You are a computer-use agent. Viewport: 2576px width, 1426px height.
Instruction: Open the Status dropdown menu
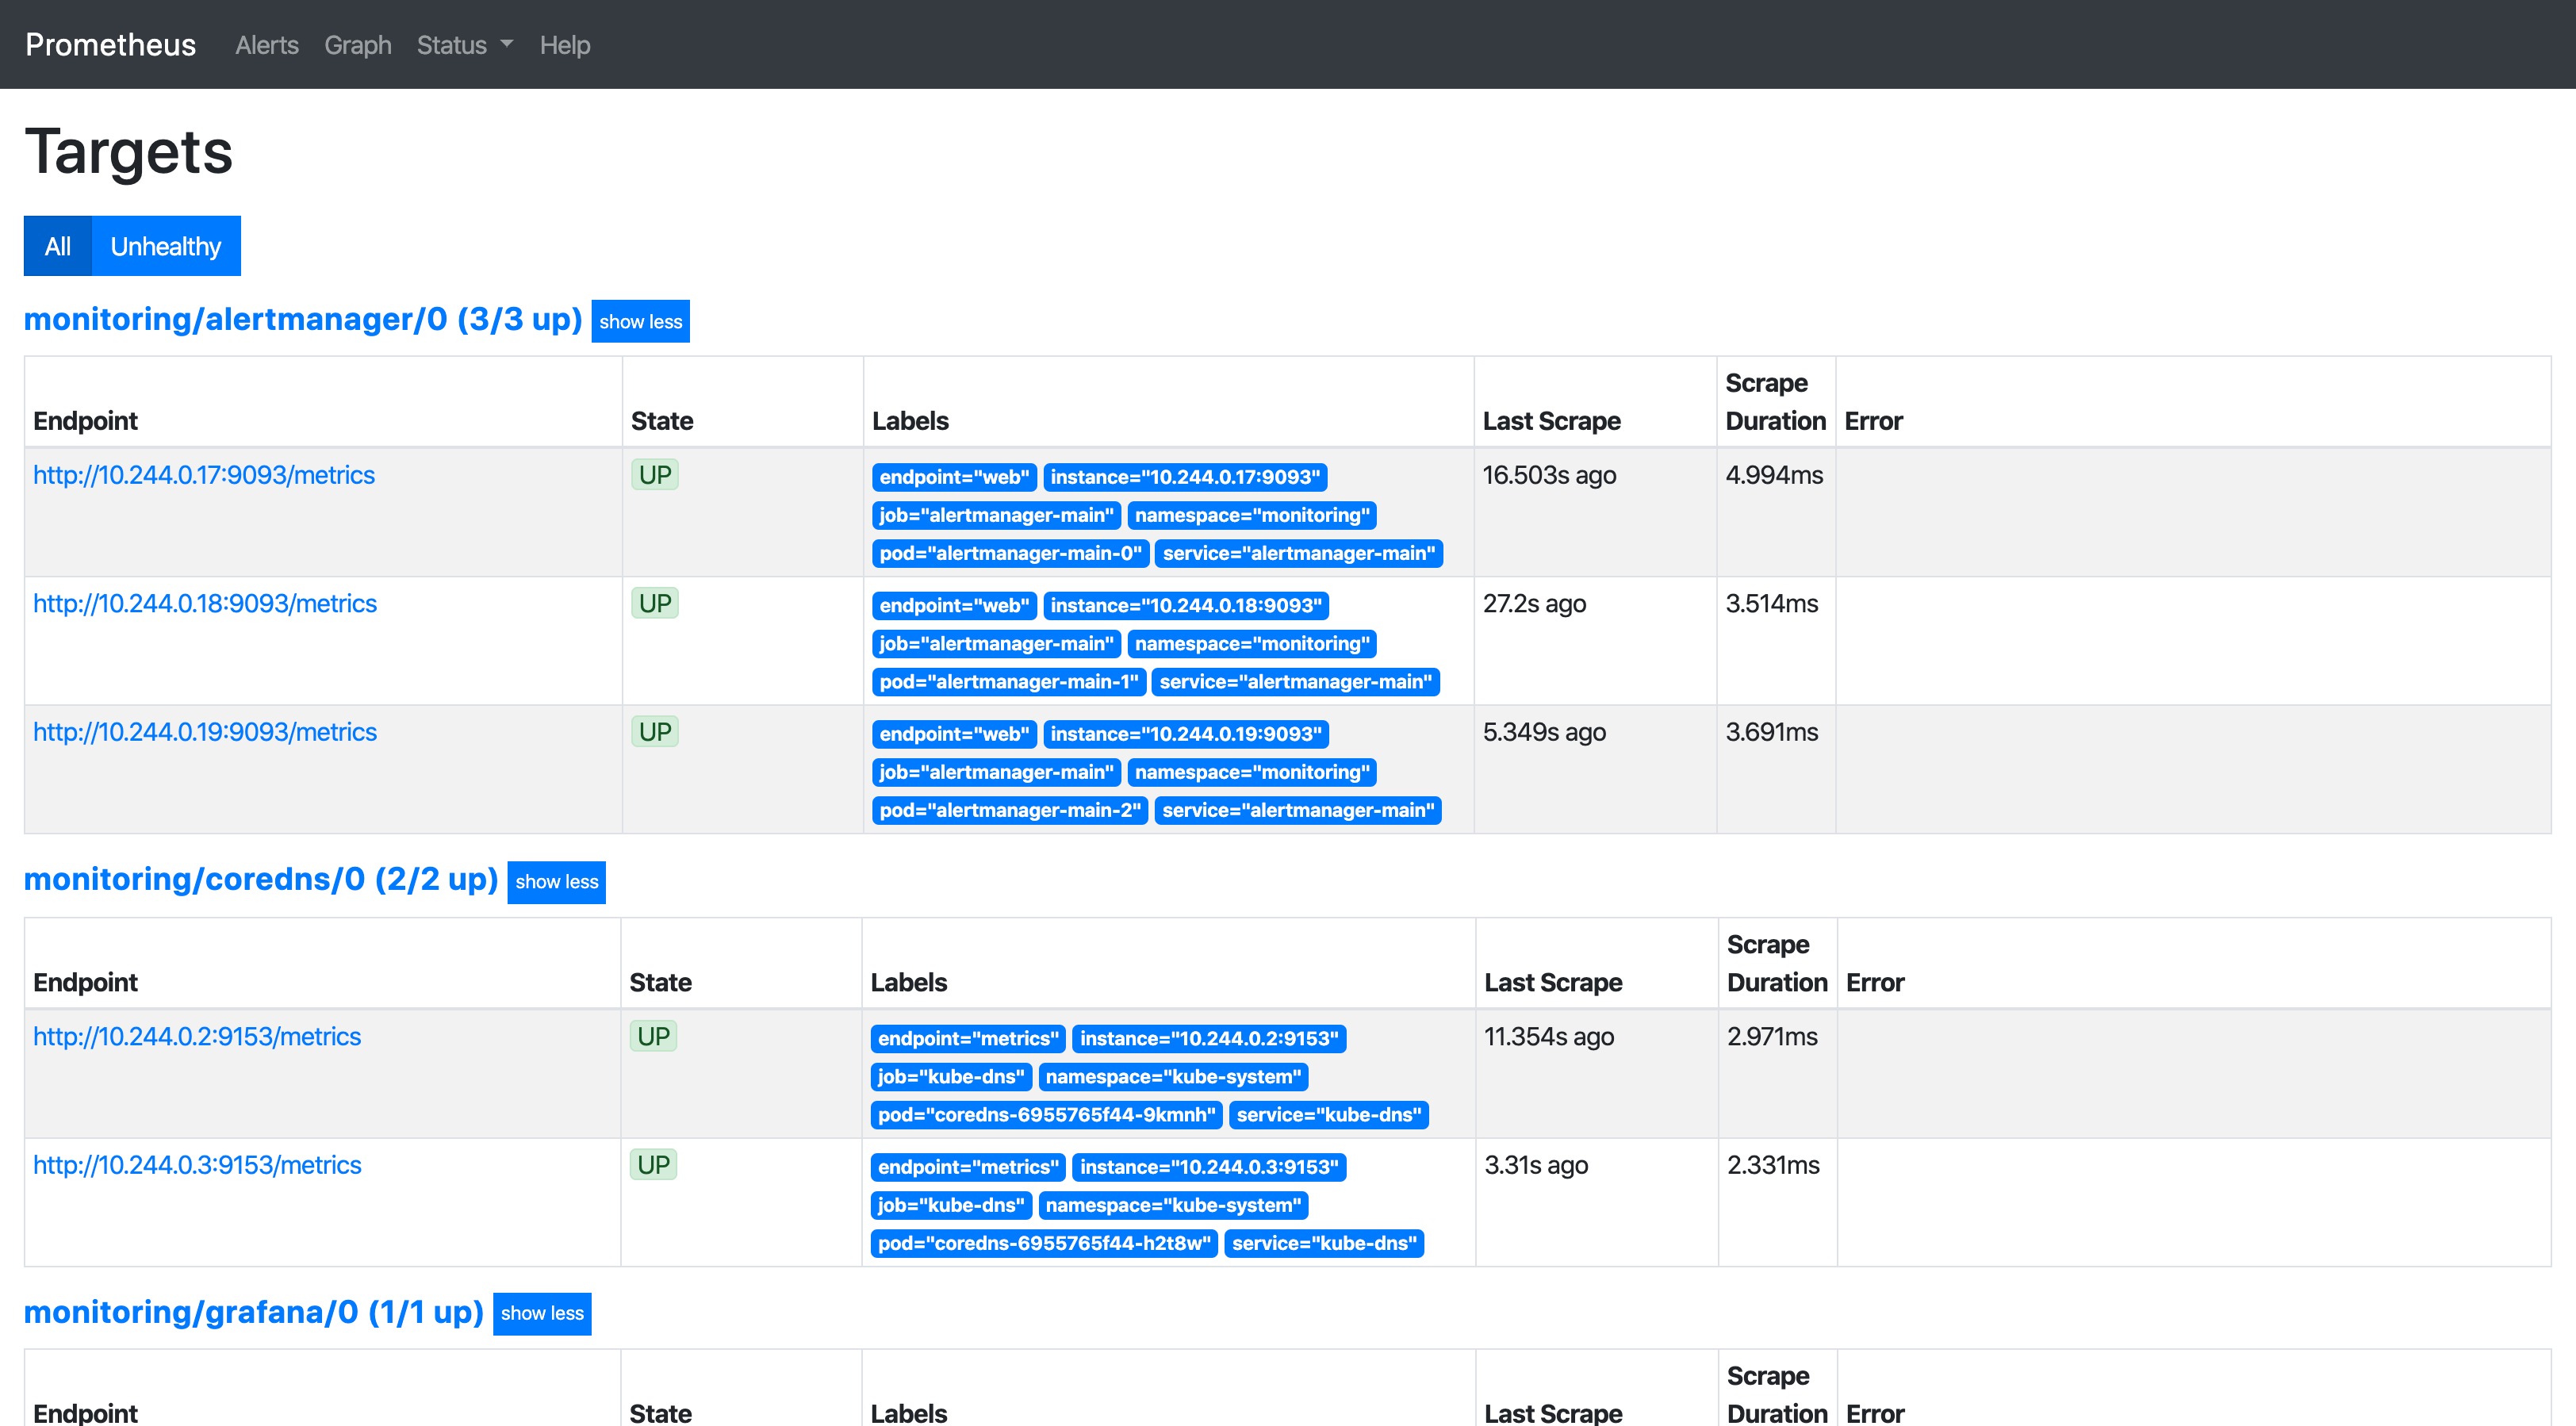pos(464,45)
